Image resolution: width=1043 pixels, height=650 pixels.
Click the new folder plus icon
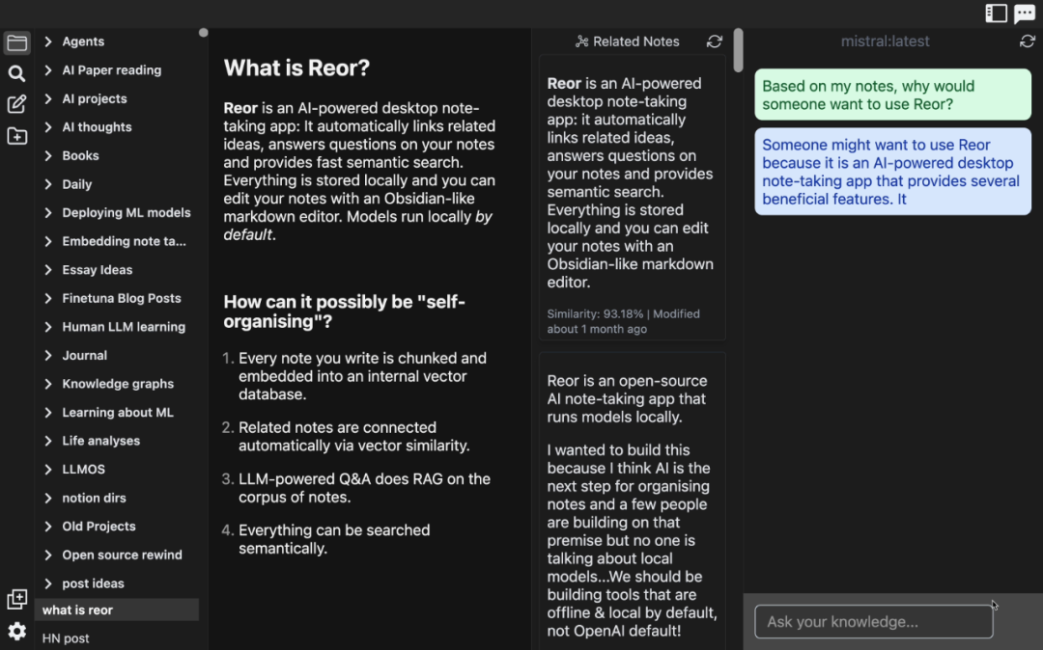(x=16, y=136)
